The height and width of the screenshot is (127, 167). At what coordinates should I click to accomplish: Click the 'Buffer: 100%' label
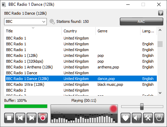point(15,100)
